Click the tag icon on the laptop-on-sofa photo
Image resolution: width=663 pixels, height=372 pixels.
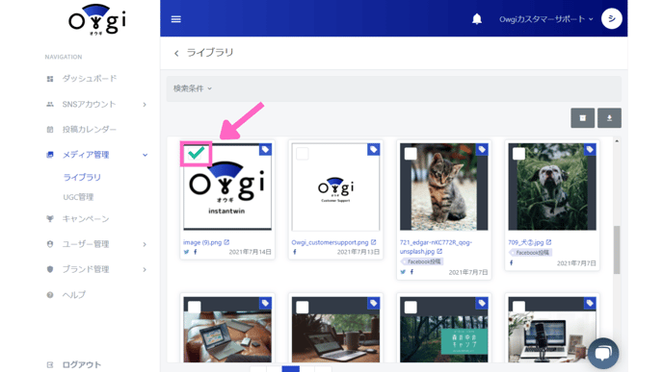pyautogui.click(x=265, y=303)
